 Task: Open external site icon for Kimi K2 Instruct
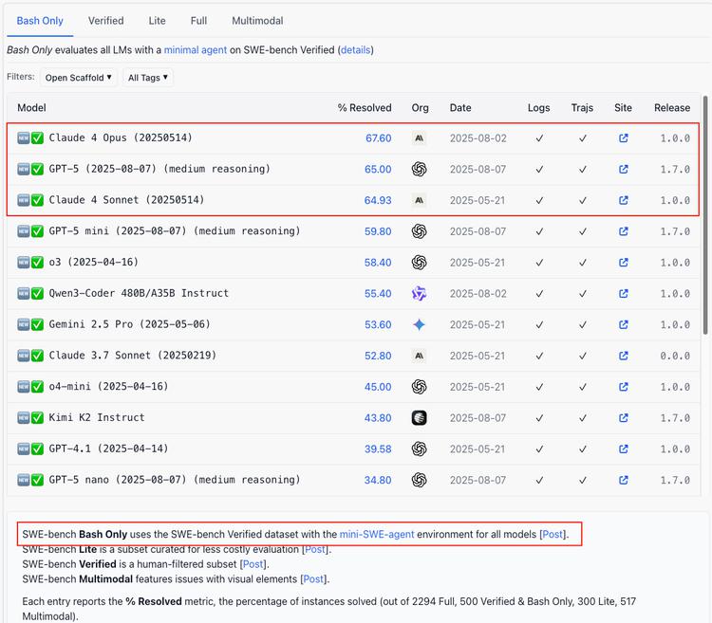tap(624, 417)
